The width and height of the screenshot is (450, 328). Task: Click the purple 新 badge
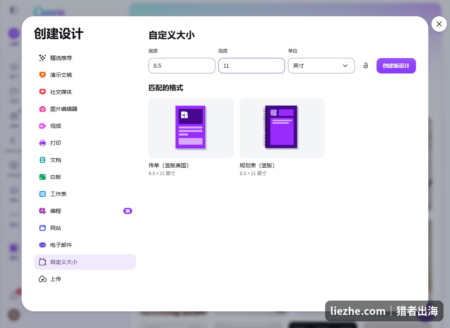(128, 211)
